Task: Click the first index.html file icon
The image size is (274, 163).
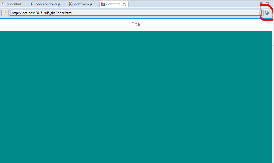Action: click(3, 4)
